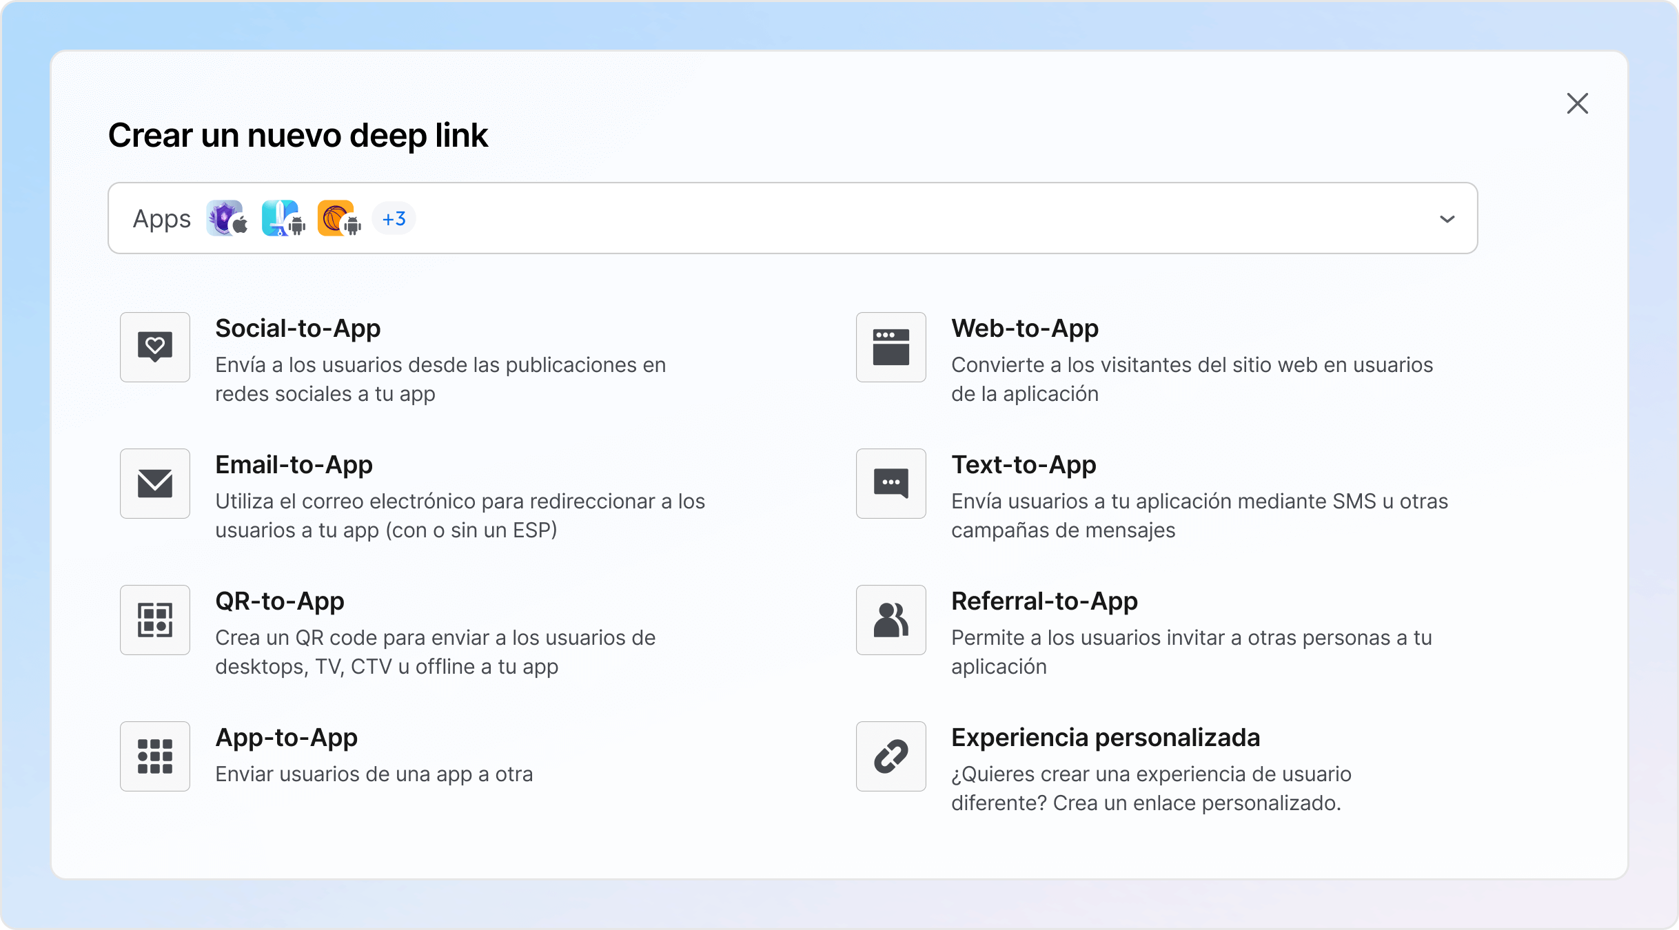Click the Experiencia personalizada chain link icon
The width and height of the screenshot is (1679, 930).
click(x=891, y=756)
